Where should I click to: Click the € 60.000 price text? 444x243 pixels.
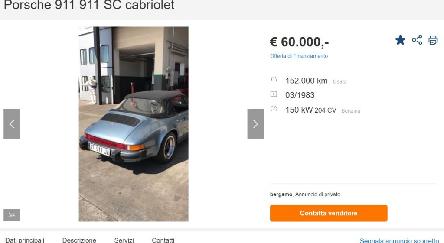click(299, 42)
